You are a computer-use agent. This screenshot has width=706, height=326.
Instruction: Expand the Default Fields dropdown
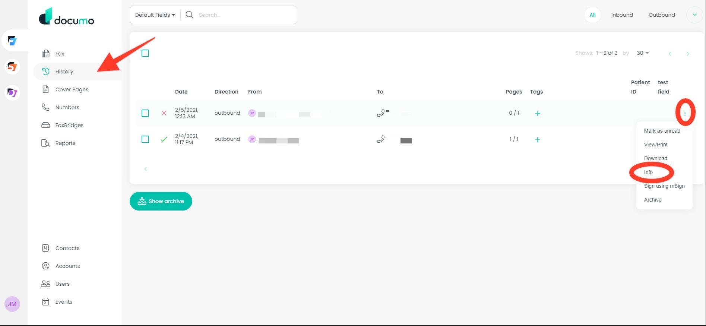155,15
